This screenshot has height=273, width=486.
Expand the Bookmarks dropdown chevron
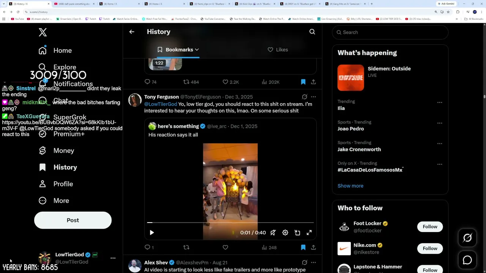click(197, 50)
